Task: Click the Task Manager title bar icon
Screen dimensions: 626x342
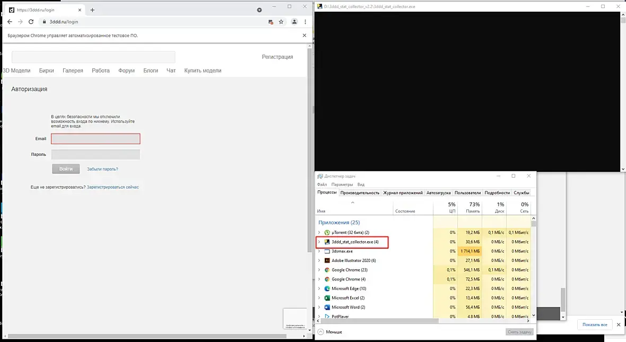Action: (x=320, y=176)
